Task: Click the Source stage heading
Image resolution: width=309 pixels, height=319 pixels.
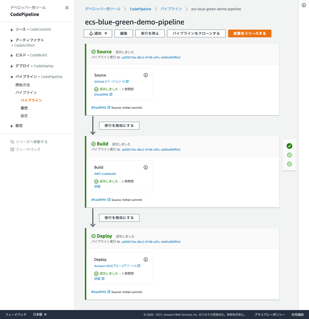Action: [104, 52]
